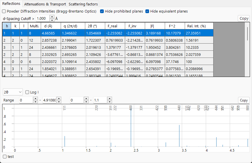Screen dimensions: 252x163
Task: Sort by the Multi. column header
Action: (x=34, y=26)
